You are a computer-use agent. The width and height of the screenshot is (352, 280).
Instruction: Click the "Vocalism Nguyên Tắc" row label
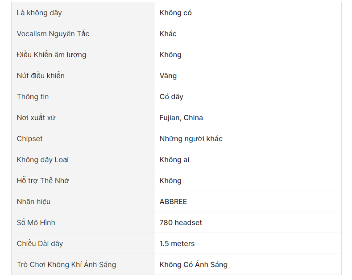(53, 34)
